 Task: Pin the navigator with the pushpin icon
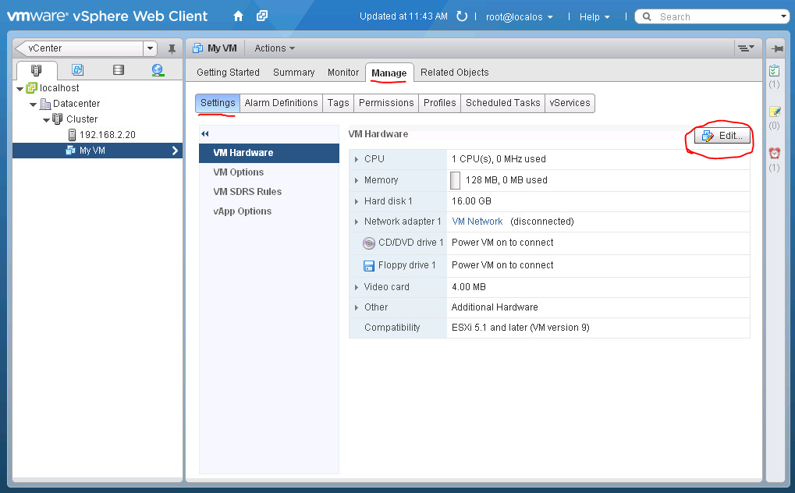pos(172,48)
